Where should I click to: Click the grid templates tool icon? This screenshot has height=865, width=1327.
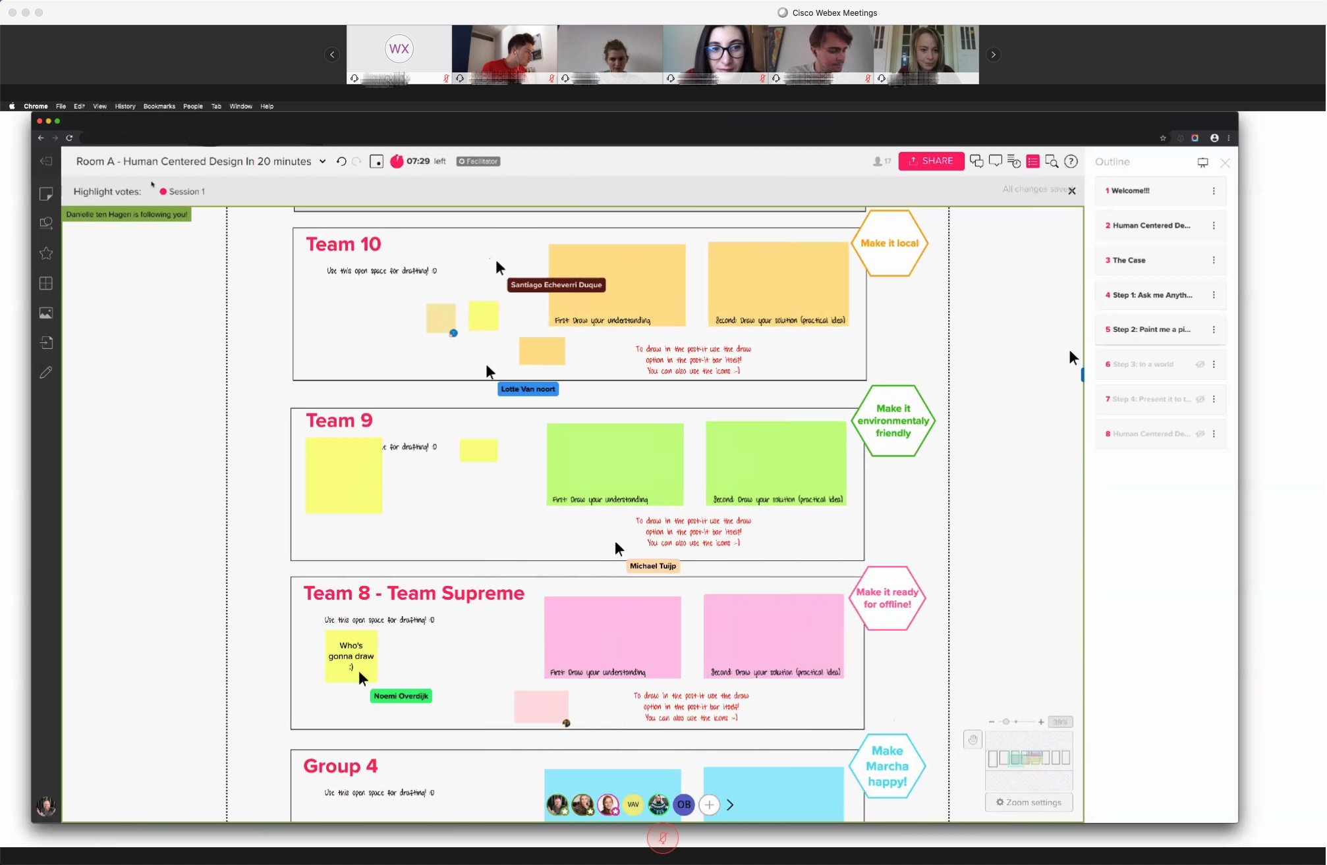tap(46, 283)
